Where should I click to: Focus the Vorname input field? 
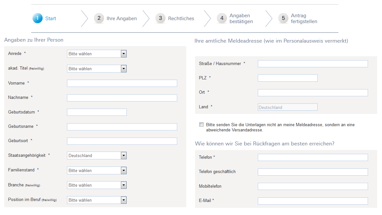[122, 83]
